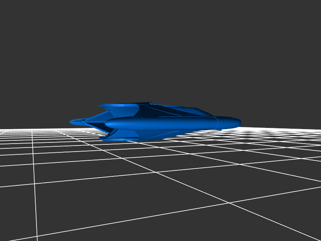This screenshot has width=321, height=241.
Task: Click the empty dark background above the model
Action: click(160, 48)
